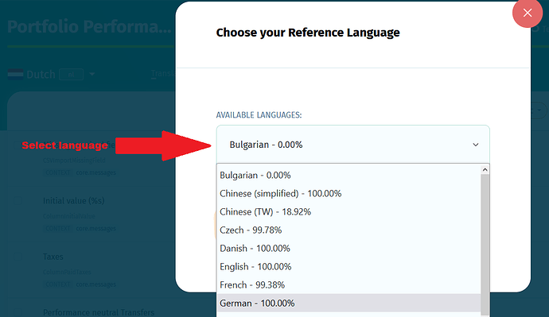Image resolution: width=549 pixels, height=317 pixels.
Task: Click the Portfolio Performance project title
Action: [x=89, y=26]
